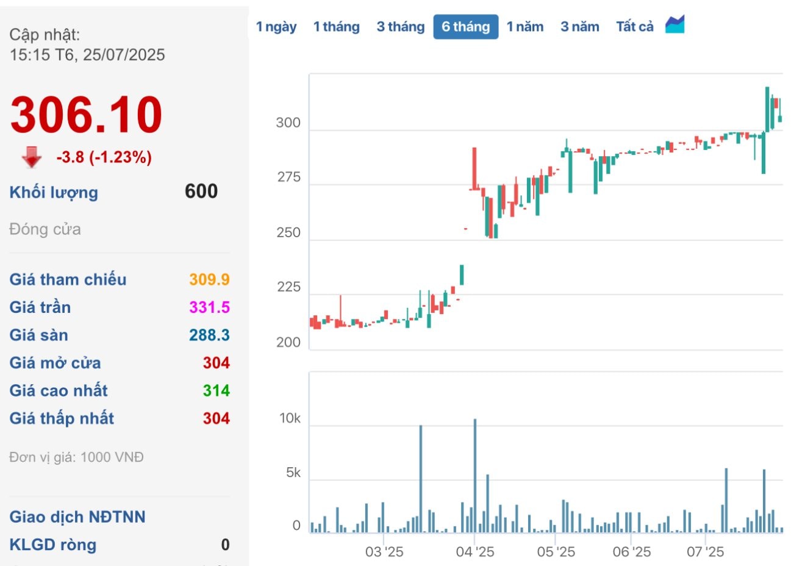Choose the 3 tháng range tab
This screenshot has width=805, height=566.
[x=400, y=27]
